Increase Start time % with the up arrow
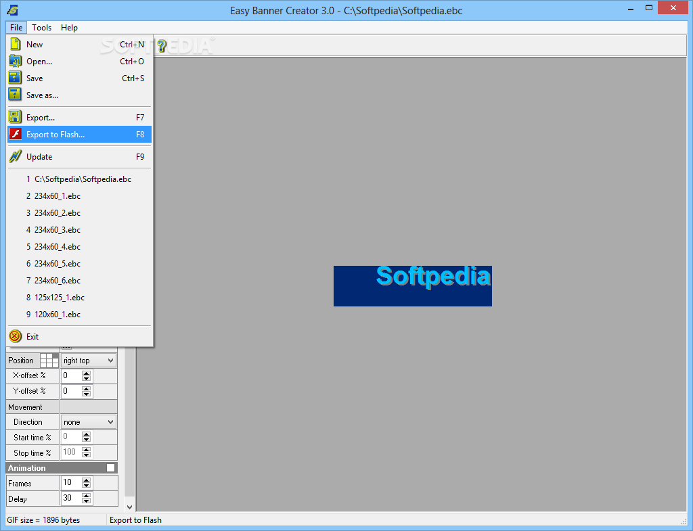693x531 pixels. pos(86,434)
